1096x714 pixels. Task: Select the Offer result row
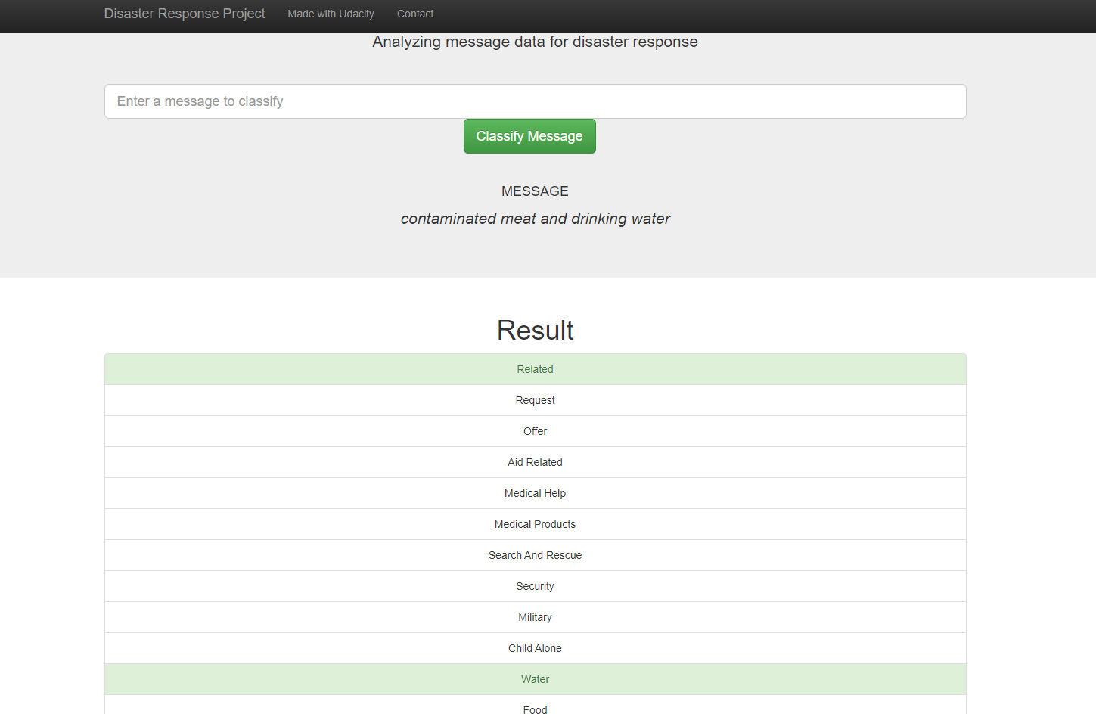(535, 431)
